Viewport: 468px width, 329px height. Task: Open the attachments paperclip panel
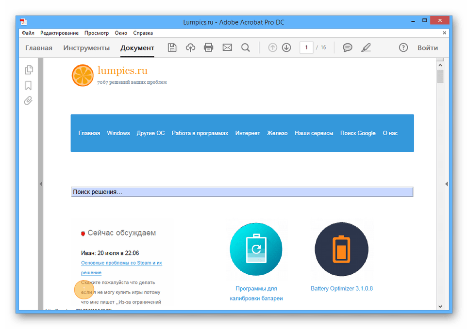[29, 101]
